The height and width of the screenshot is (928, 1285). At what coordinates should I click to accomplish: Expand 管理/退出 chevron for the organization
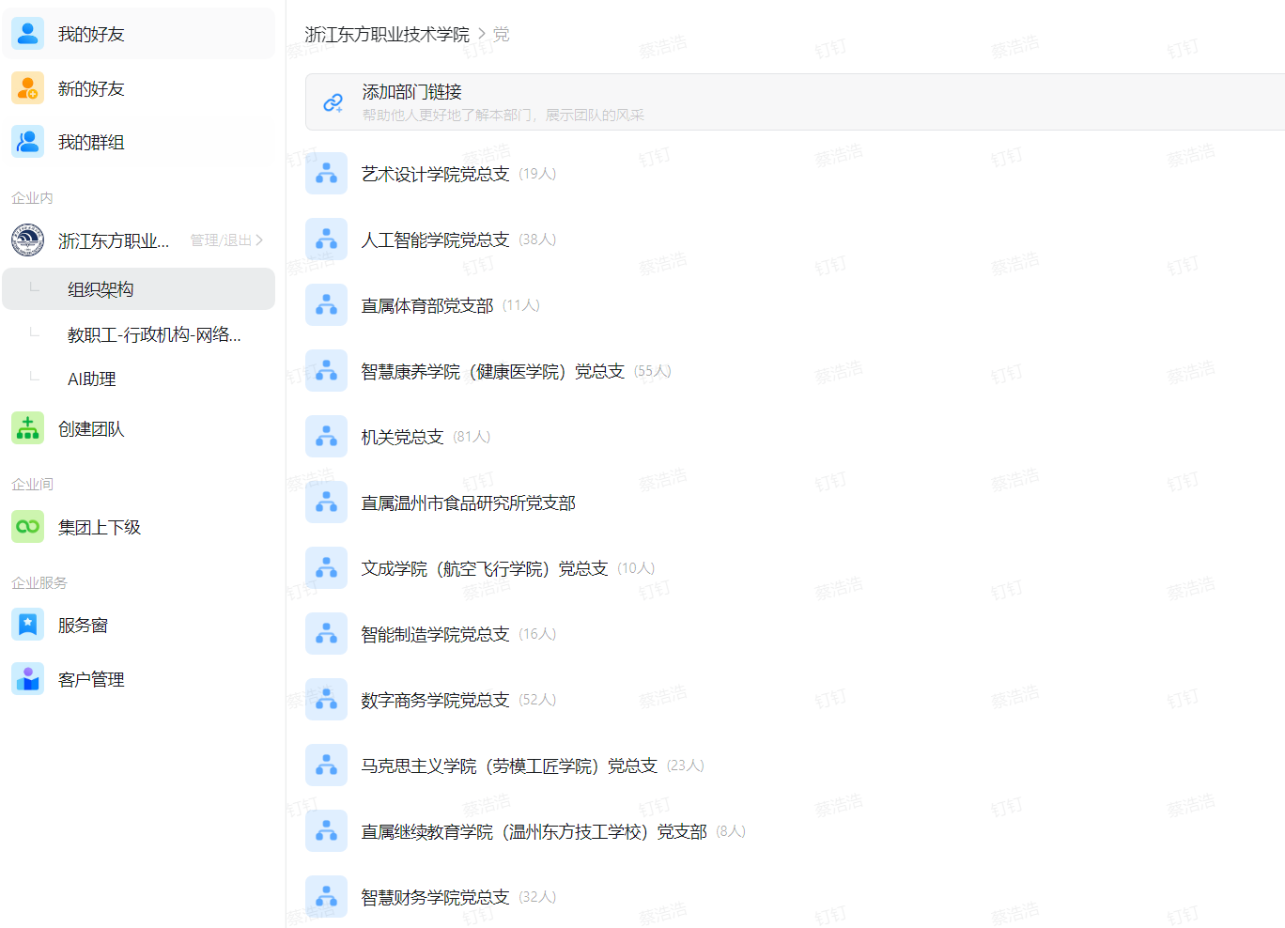[259, 240]
